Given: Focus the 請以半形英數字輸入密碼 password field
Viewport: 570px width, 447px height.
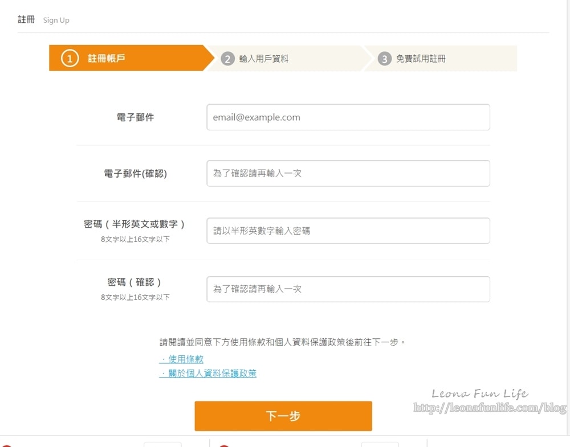Looking at the screenshot, I should [348, 231].
